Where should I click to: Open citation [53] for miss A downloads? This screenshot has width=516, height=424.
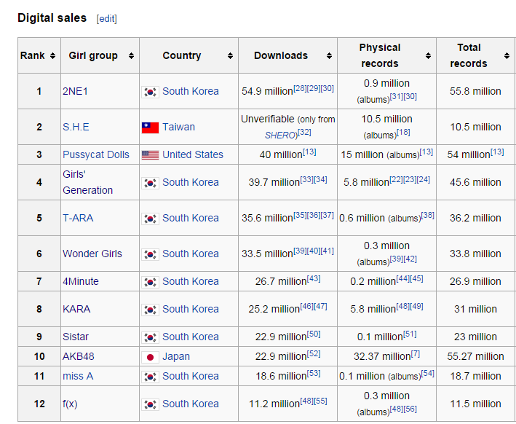[314, 374]
